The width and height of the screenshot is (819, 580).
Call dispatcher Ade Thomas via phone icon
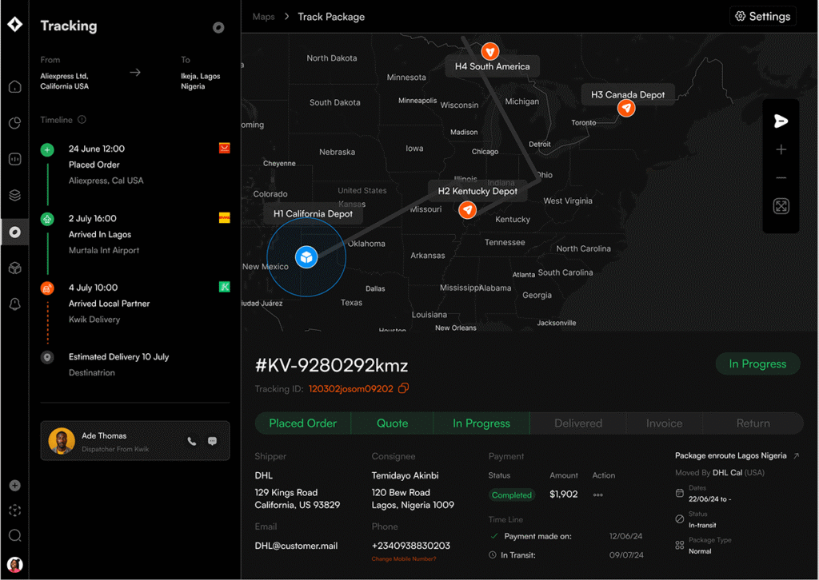click(191, 441)
